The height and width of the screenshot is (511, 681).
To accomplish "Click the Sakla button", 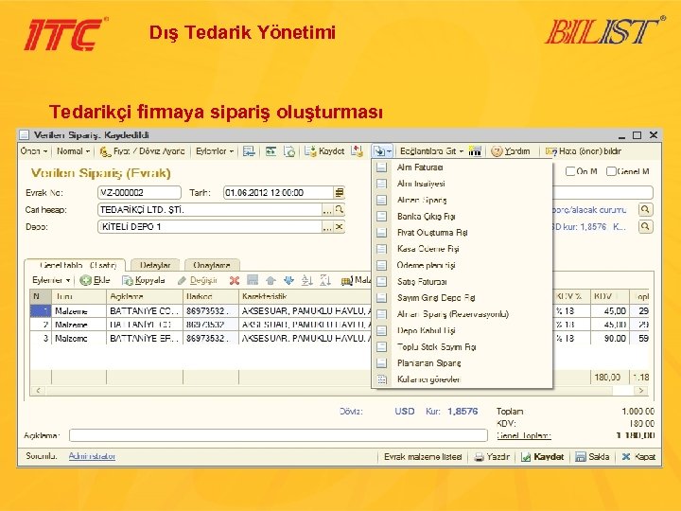I will click(x=592, y=457).
